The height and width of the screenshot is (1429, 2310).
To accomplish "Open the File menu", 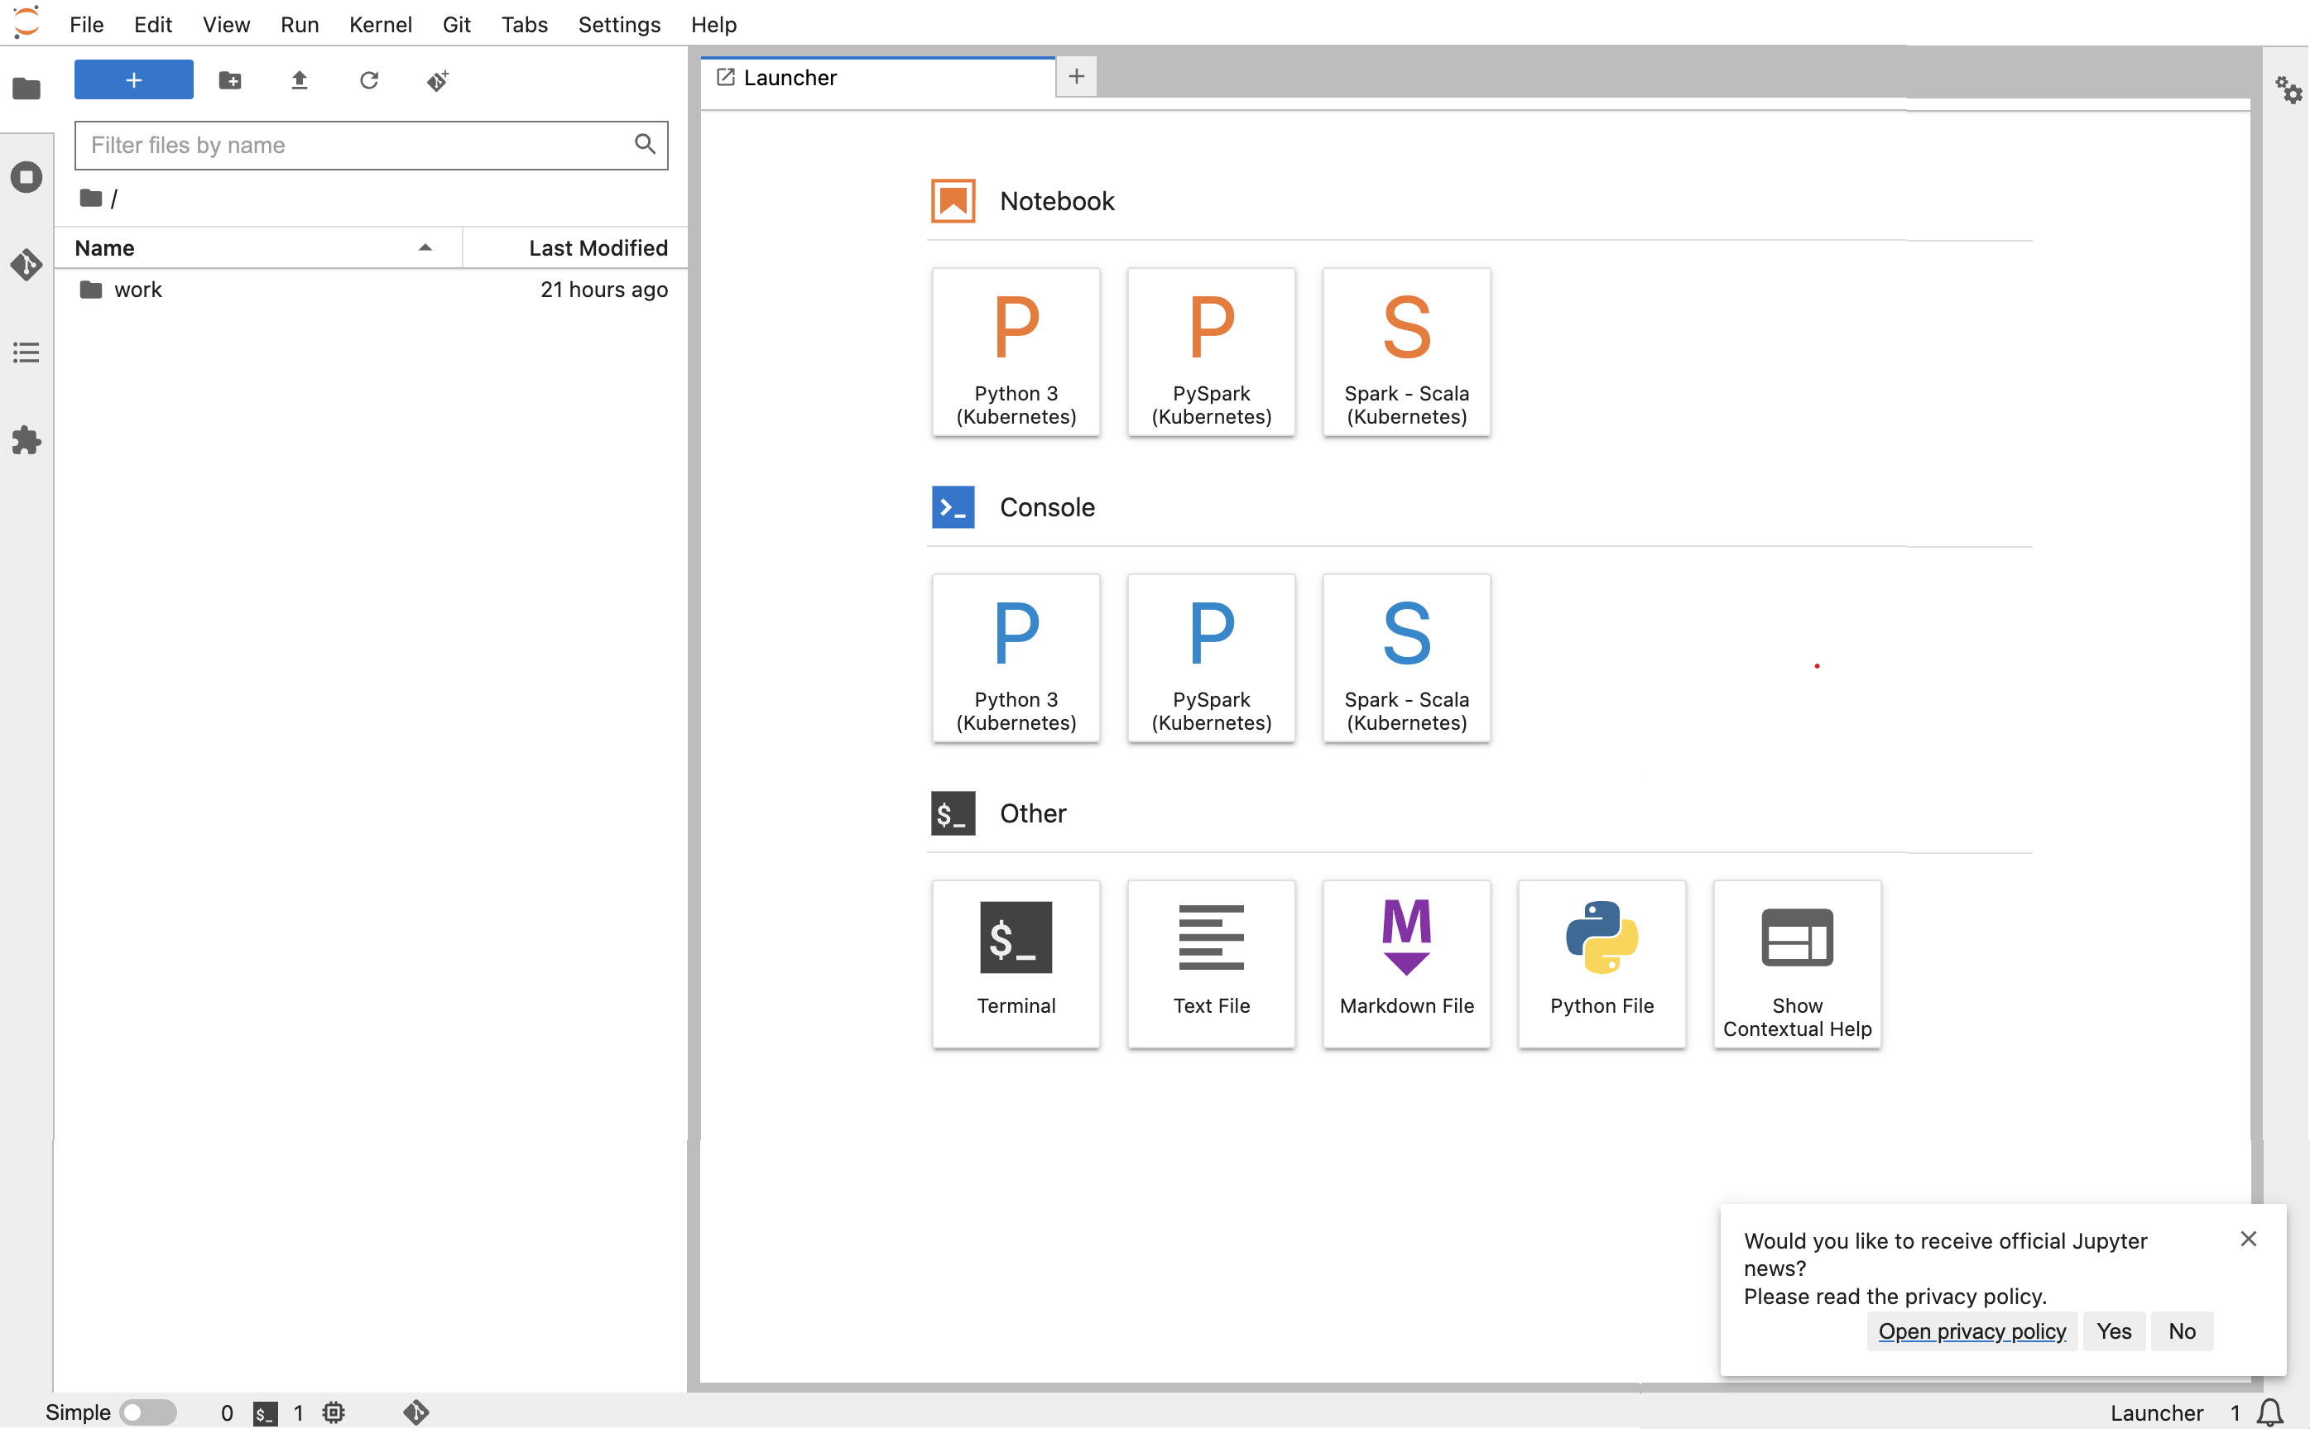I will (x=86, y=25).
